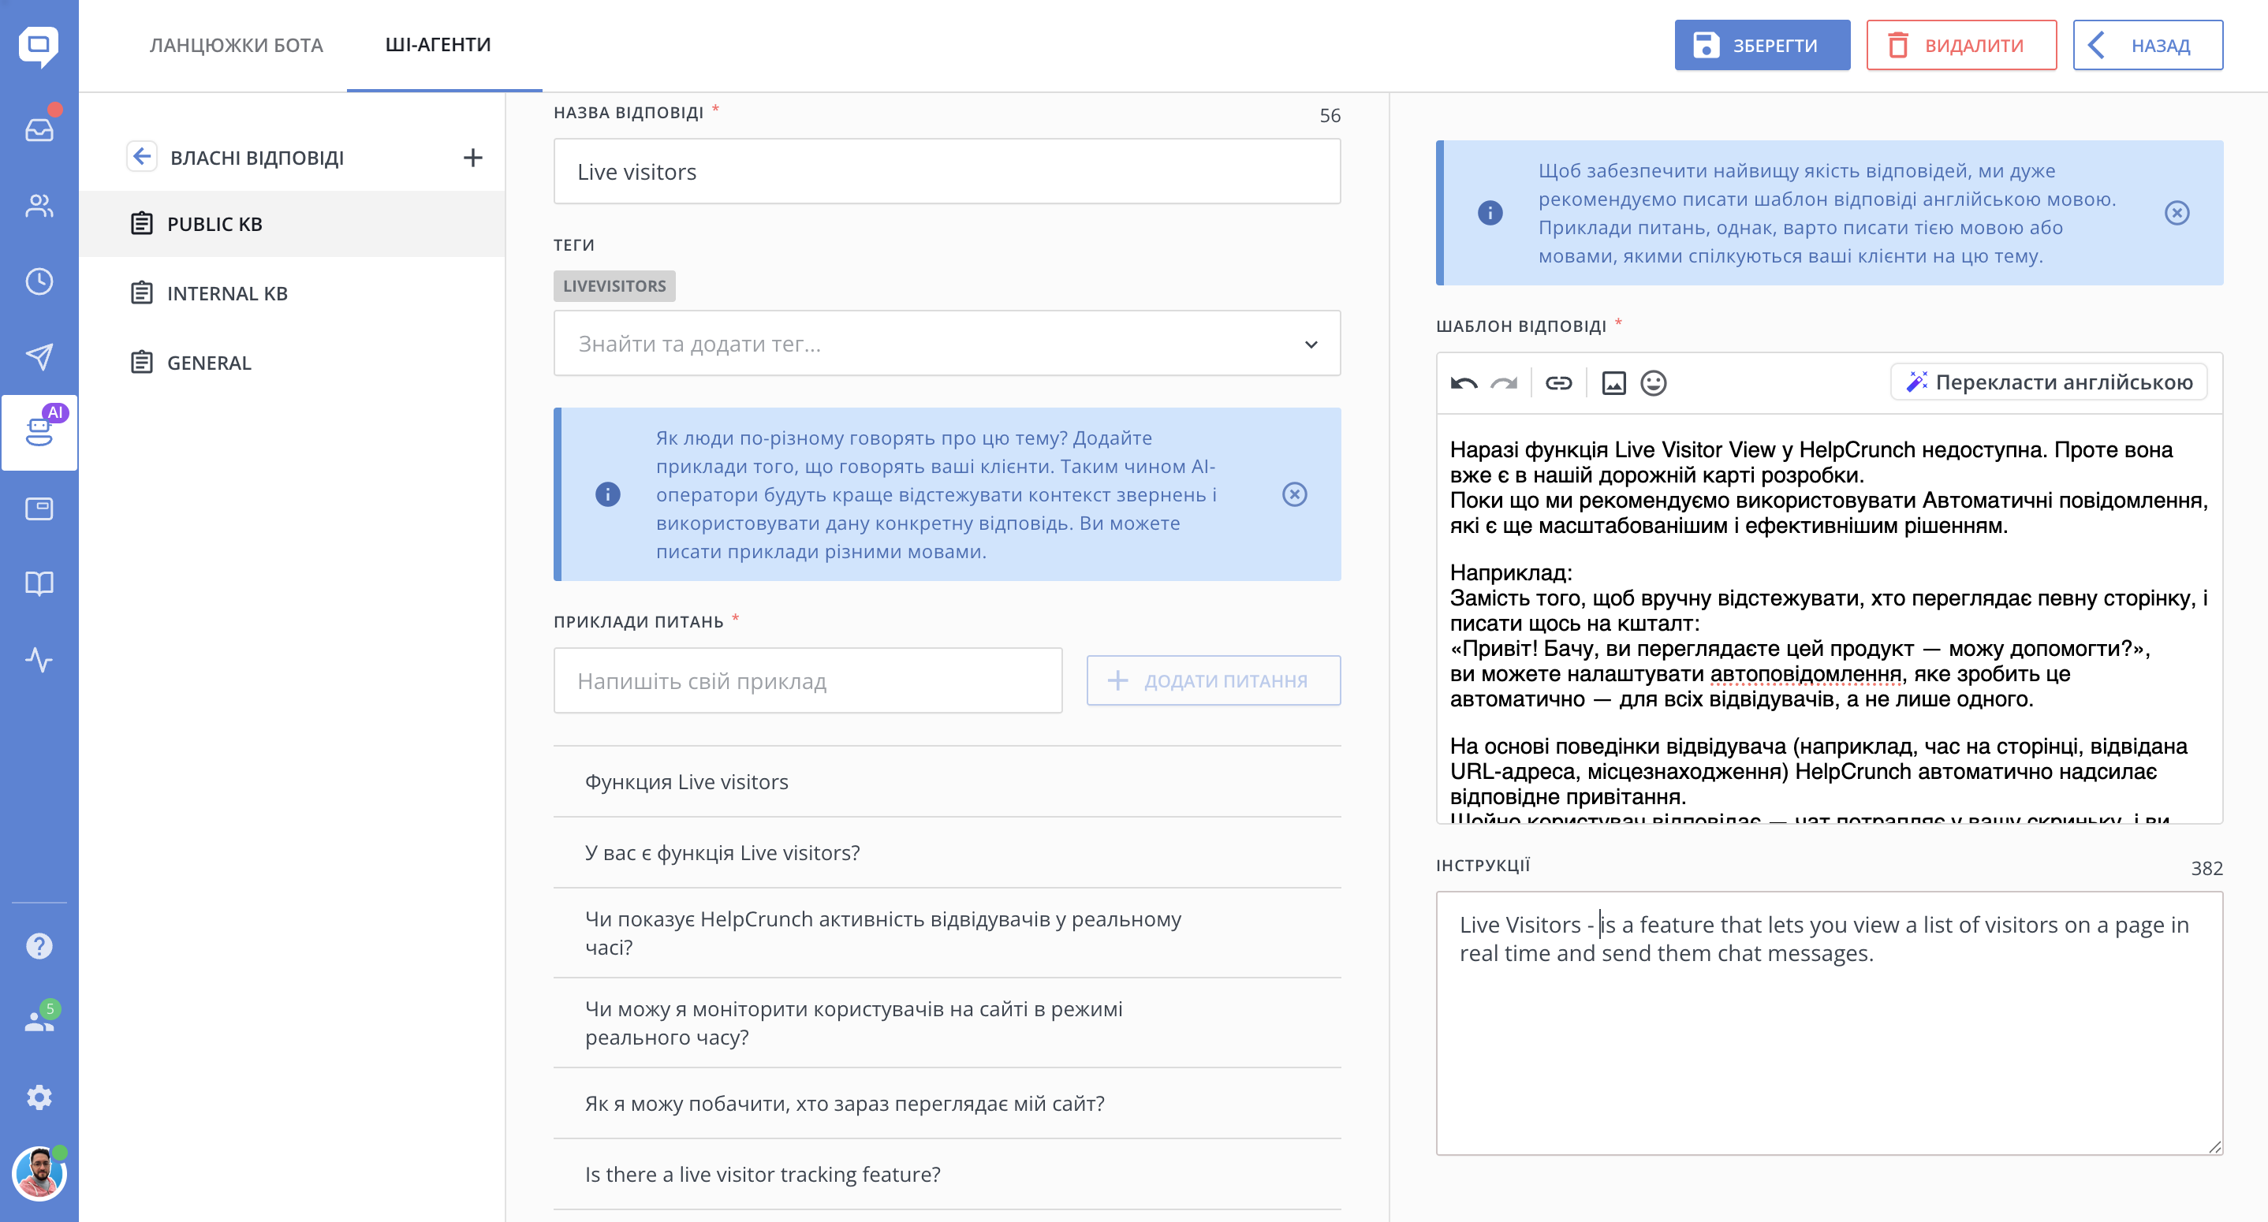This screenshot has width=2268, height=1222.
Task: Open the user avatar profile
Action: [x=39, y=1172]
